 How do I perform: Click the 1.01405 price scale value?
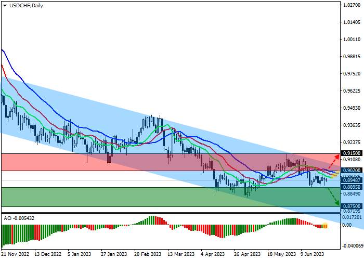352,22
